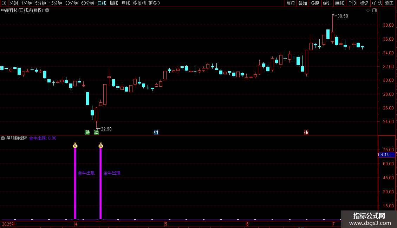Screen dimensions: 397x228
Task: Select the 60分钟 period
Action: point(87,3)
